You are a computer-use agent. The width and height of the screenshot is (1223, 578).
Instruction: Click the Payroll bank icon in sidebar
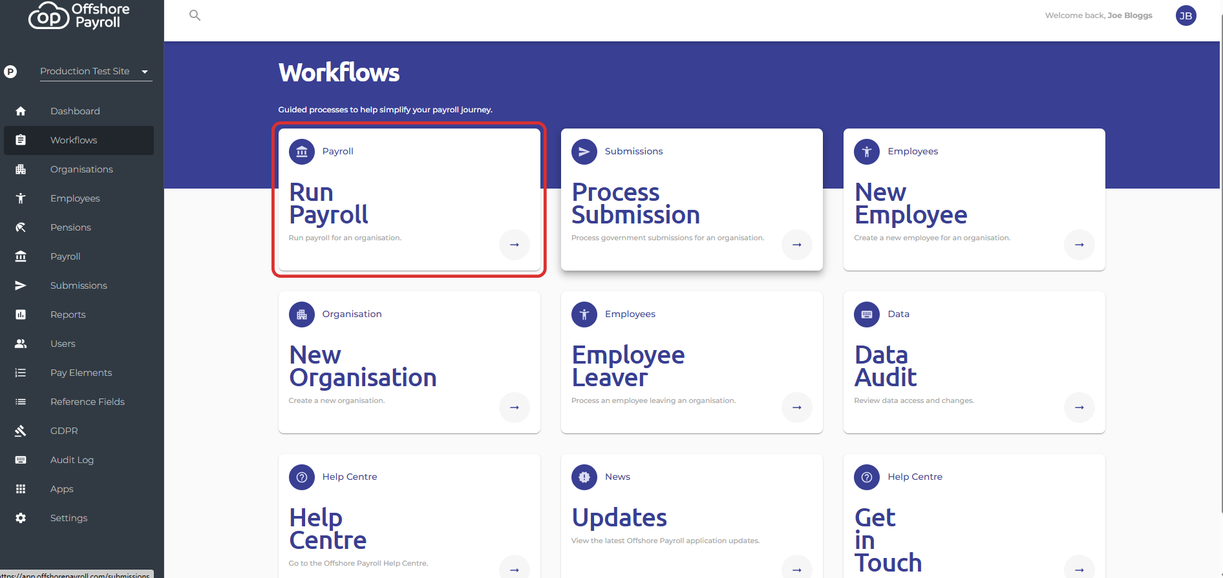[21, 256]
